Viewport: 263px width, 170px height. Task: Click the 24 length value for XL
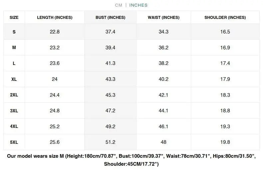click(55, 79)
